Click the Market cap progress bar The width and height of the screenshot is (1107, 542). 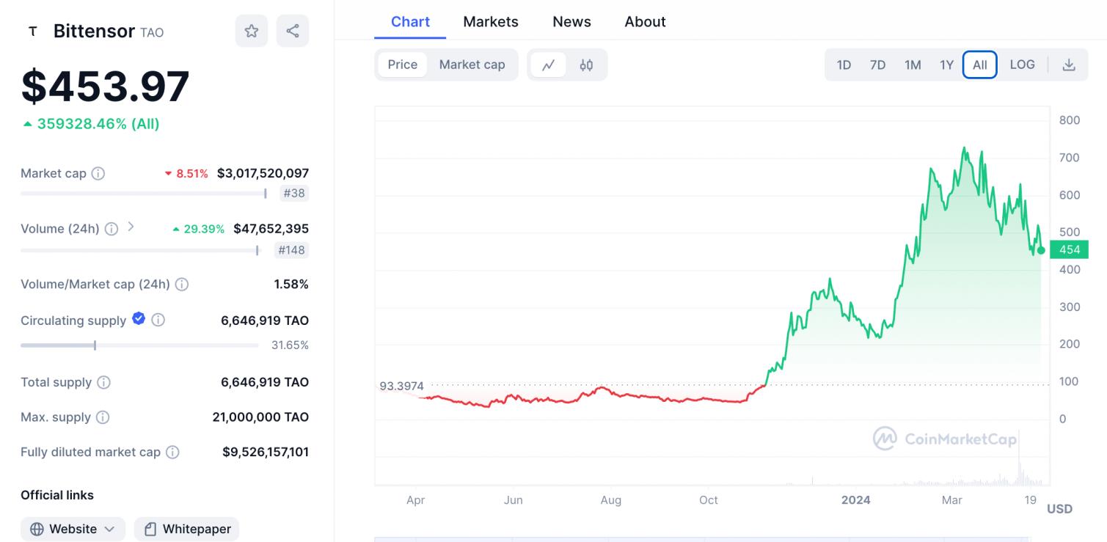[x=144, y=194]
